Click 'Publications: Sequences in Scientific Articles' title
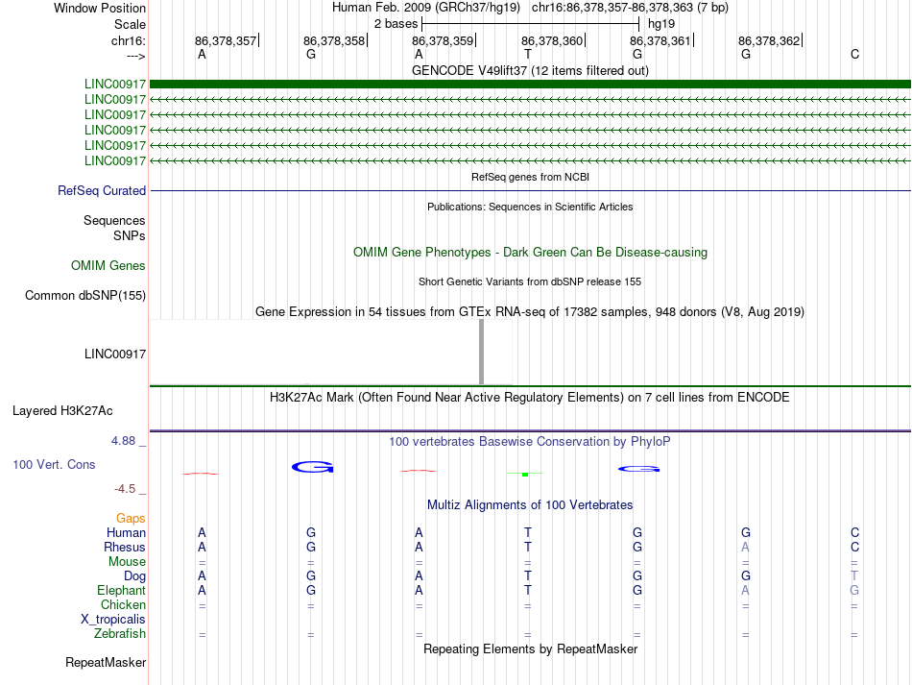The image size is (912, 685). click(530, 207)
